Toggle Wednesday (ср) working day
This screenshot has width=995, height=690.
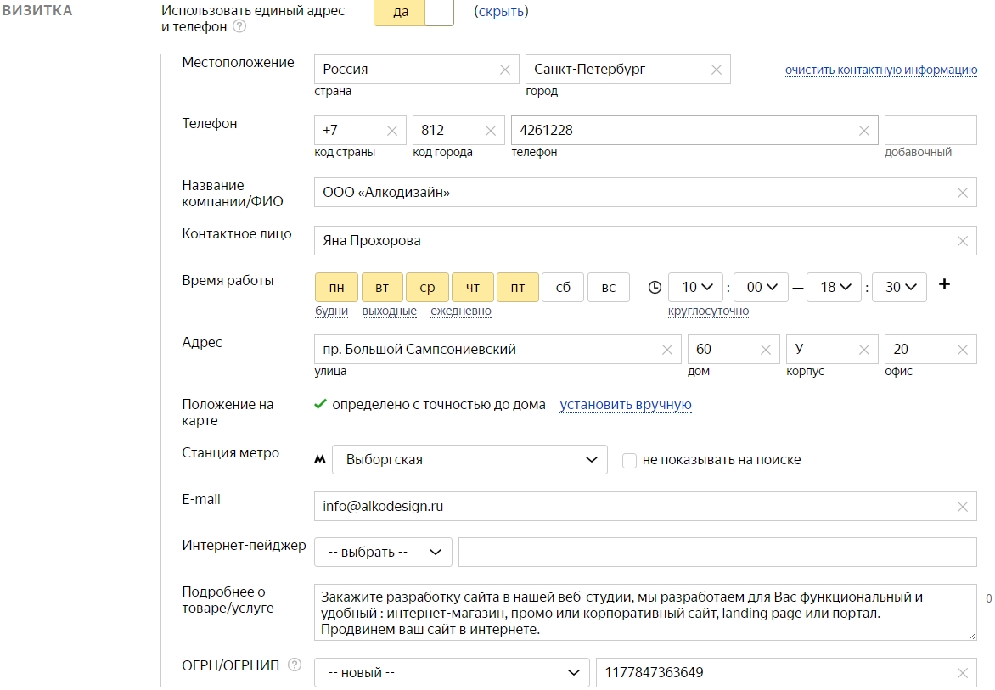click(428, 288)
